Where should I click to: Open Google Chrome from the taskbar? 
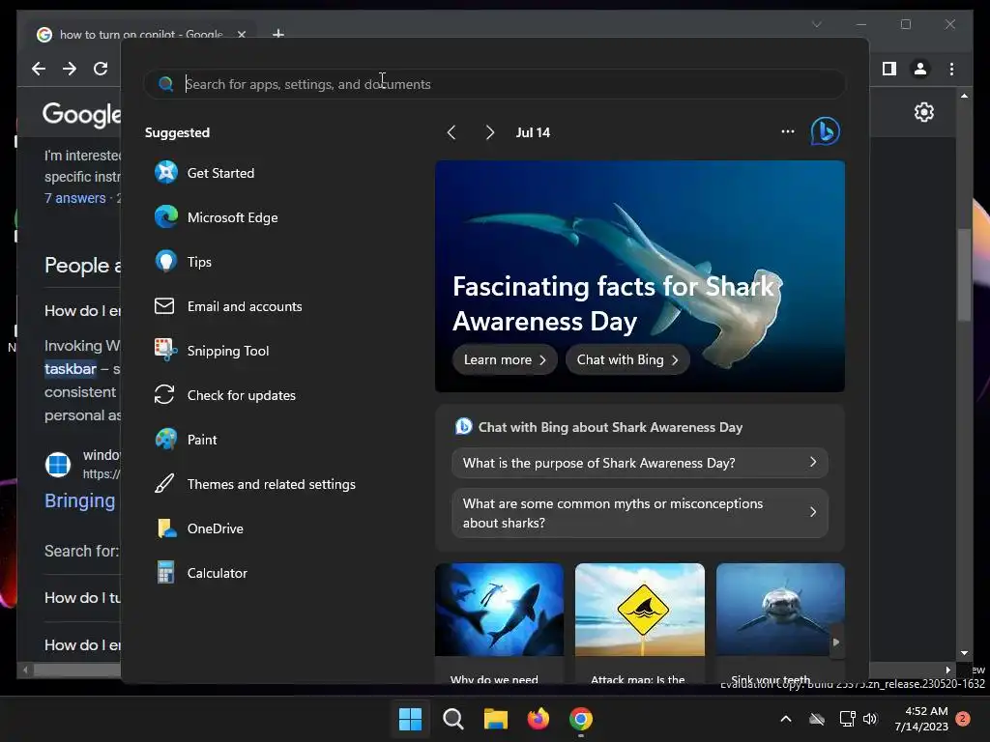coord(581,719)
